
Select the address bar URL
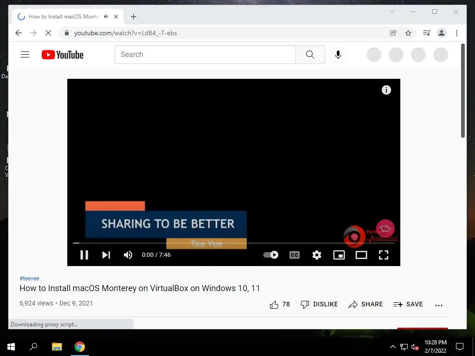(x=125, y=33)
